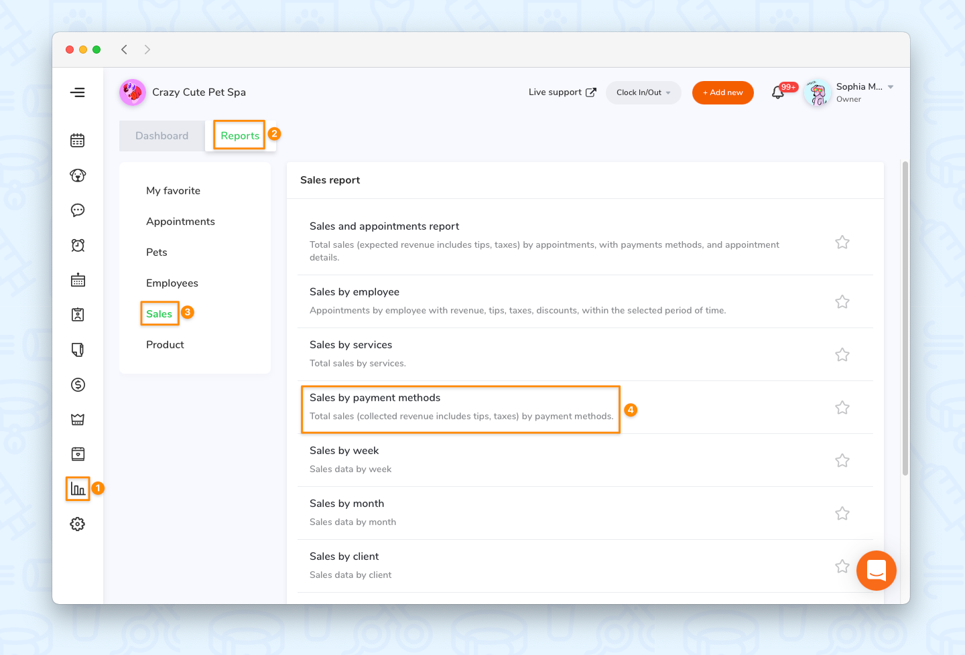Select Appointments report category
The image size is (965, 655).
point(180,222)
